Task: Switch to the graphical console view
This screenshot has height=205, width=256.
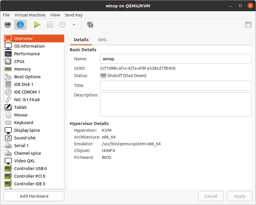Action: pos(7,25)
